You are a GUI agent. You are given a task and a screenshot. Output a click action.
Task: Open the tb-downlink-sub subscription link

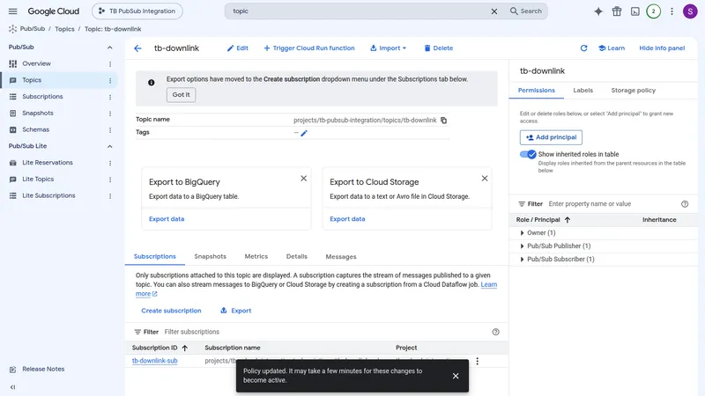[155, 361]
